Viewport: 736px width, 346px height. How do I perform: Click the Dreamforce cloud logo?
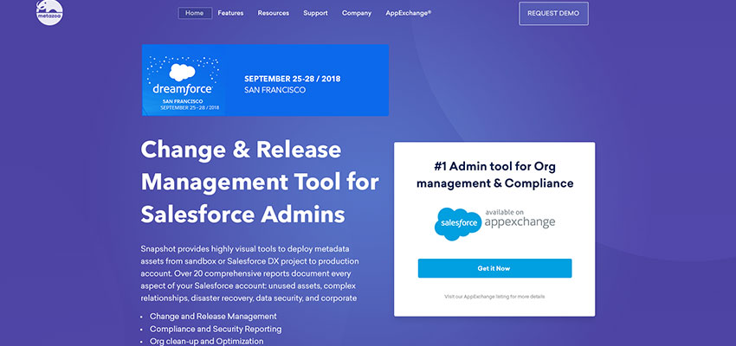click(182, 72)
